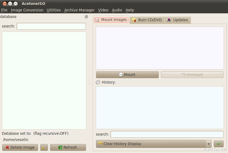The height and width of the screenshot is (153, 228).
Task: Open the Utilities menu
Action: (x=54, y=10)
